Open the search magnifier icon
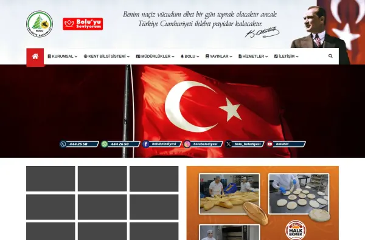 coord(330,56)
